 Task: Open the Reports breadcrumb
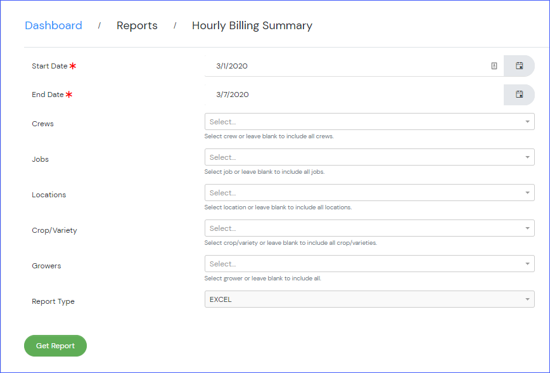(137, 25)
